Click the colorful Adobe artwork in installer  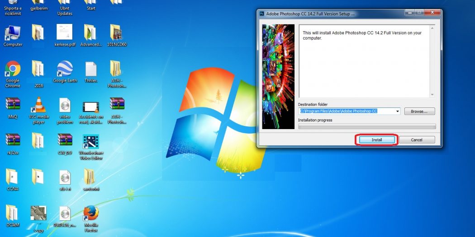point(278,77)
